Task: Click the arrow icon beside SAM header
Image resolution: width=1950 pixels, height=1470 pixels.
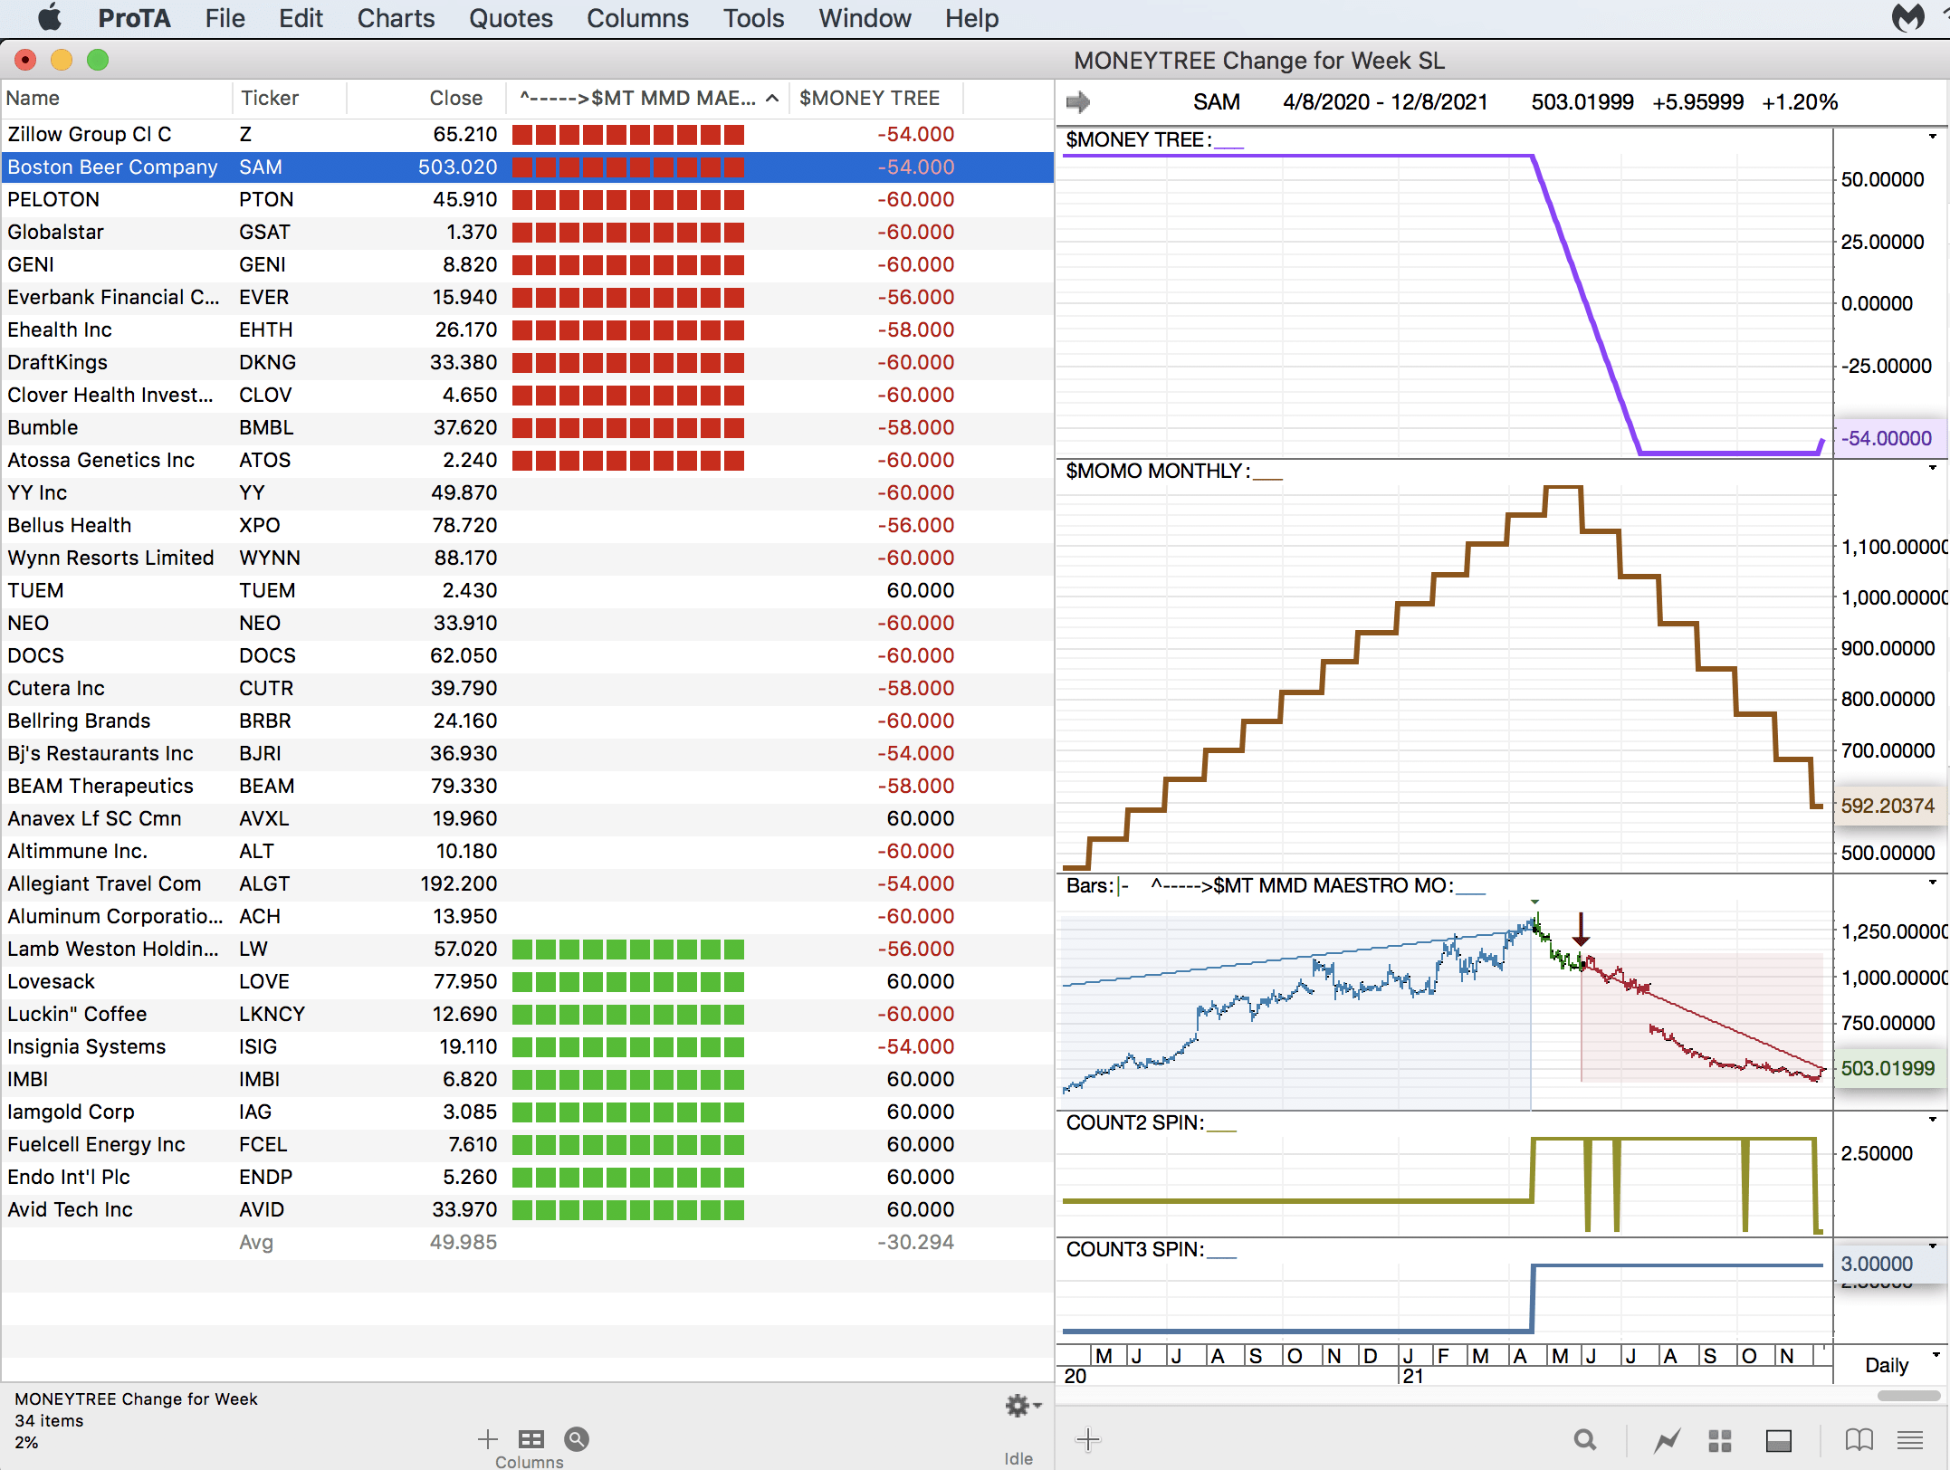Action: point(1077,101)
